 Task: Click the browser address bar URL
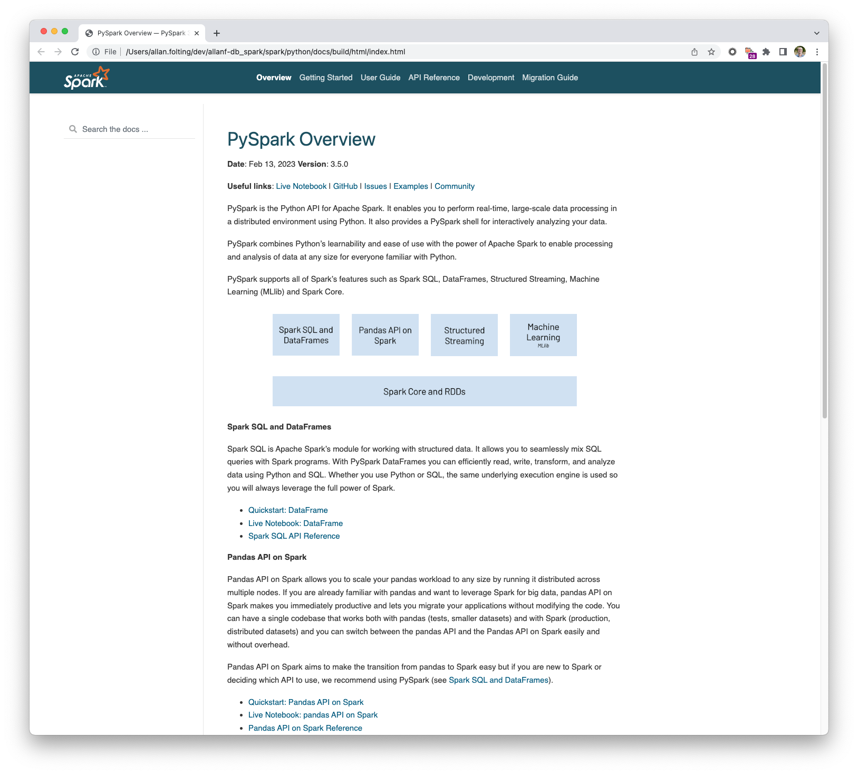[265, 52]
